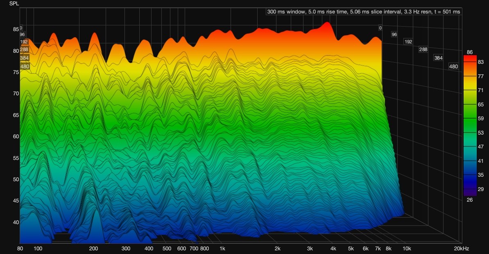Image resolution: width=489 pixels, height=254 pixels.
Task: Click the 8k frequency axis label
Action: click(x=389, y=248)
